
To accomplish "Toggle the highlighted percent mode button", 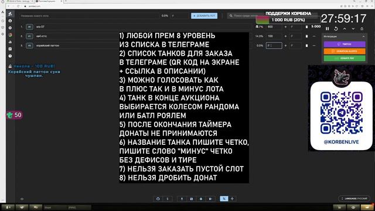I will click(224, 199).
